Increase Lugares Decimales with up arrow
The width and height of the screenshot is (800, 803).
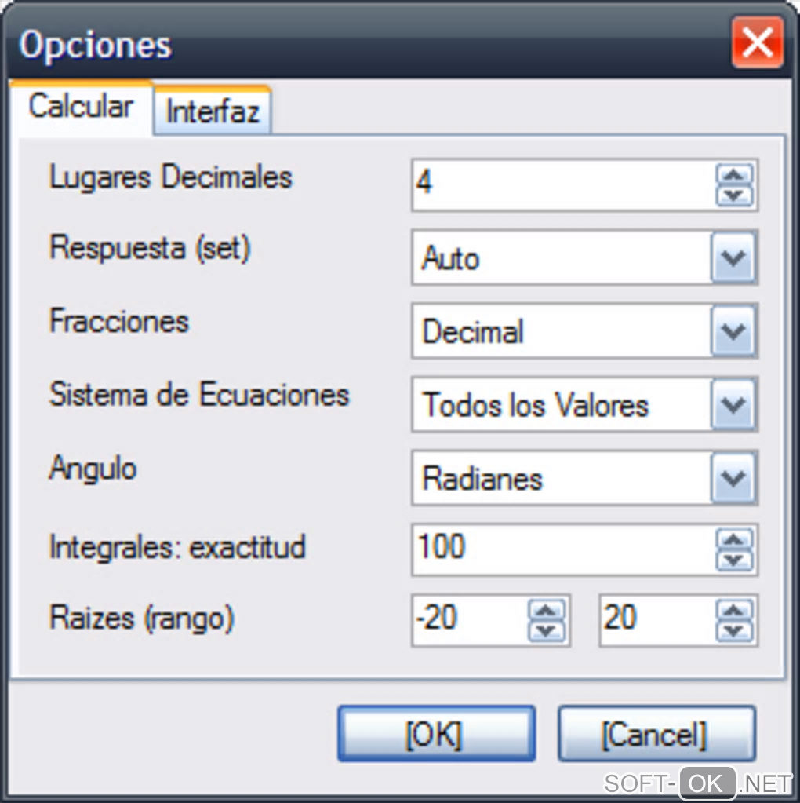tap(734, 174)
